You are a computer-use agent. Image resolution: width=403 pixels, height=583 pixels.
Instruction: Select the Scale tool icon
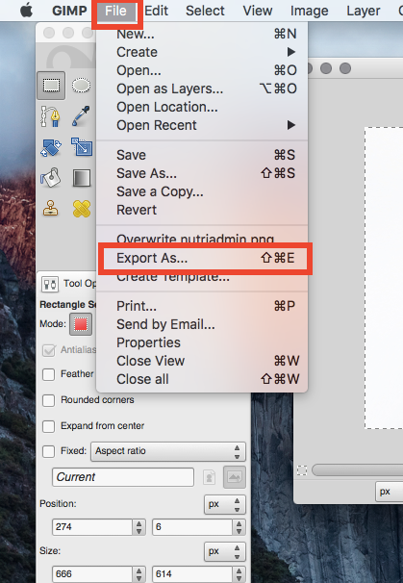82,147
